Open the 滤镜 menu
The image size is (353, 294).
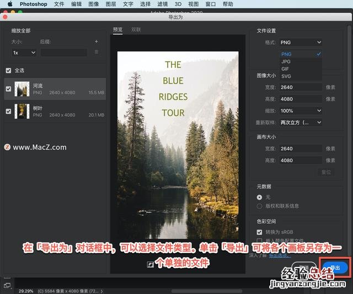[x=162, y=4]
